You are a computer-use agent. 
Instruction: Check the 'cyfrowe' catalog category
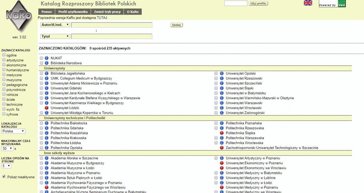(4, 114)
